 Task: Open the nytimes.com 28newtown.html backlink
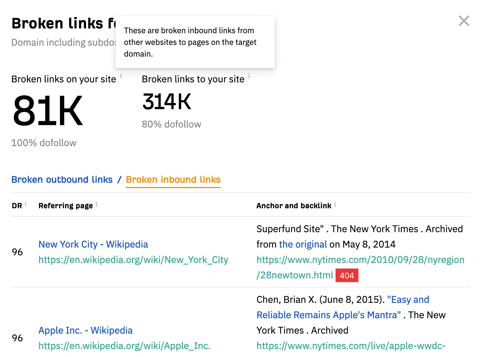pos(361,267)
